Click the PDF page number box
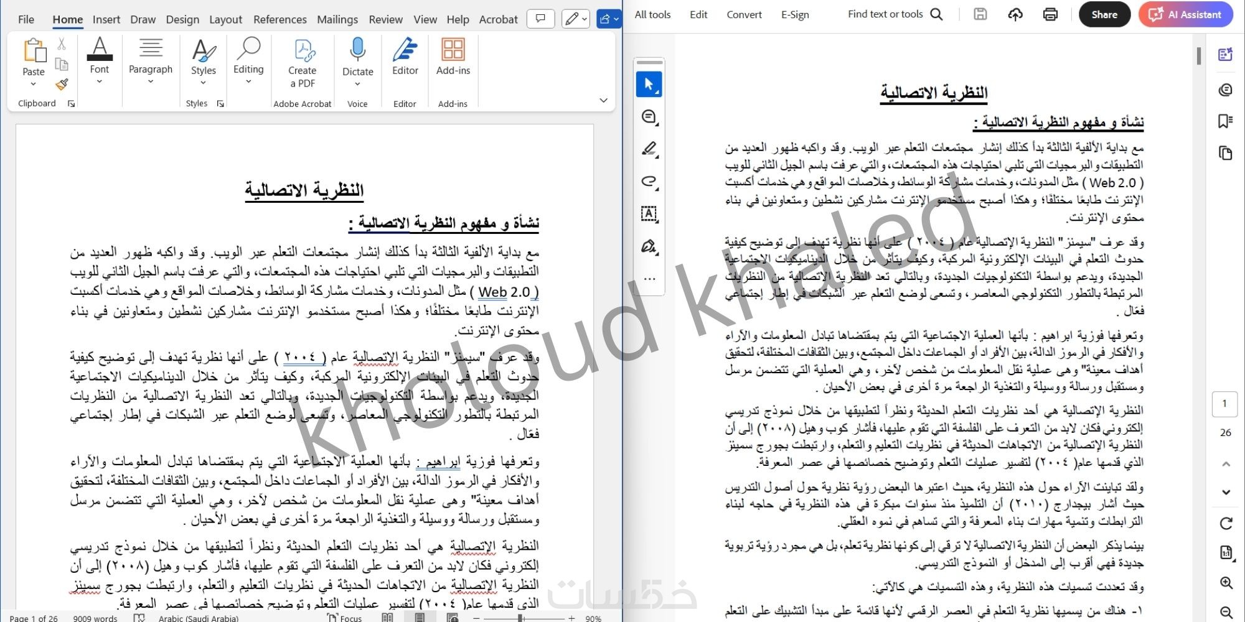1245x622 pixels. pos(1224,404)
